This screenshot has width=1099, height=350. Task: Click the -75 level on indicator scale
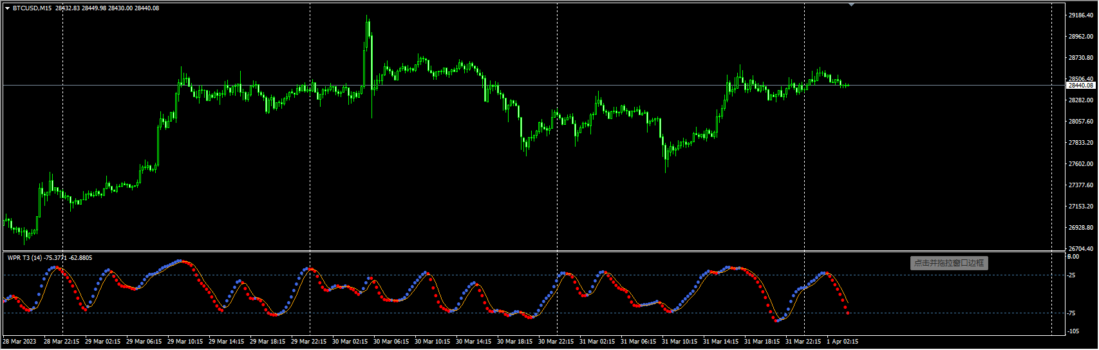pos(1072,313)
